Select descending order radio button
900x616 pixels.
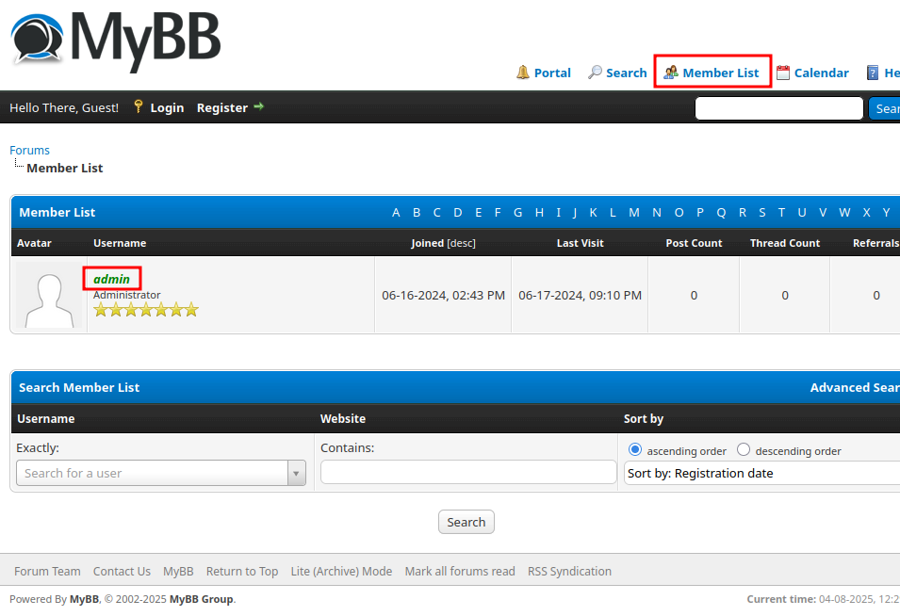click(744, 450)
